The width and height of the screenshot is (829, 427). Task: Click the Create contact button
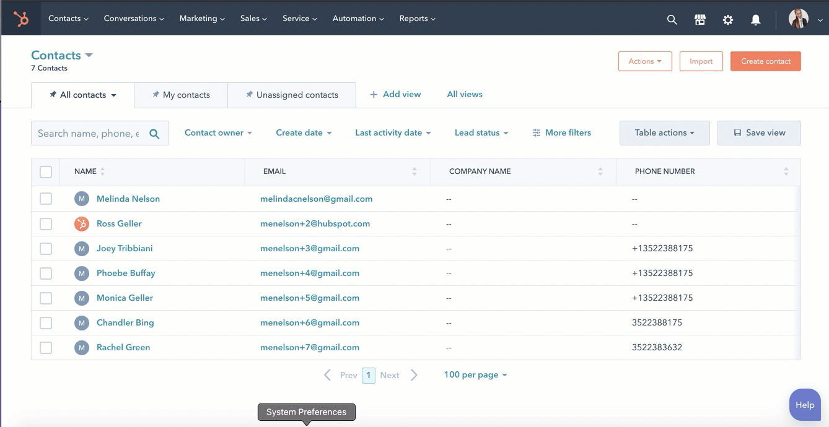[765, 61]
